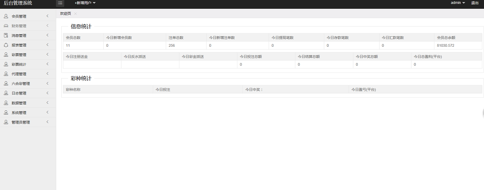Click the 退出 logout link
This screenshot has width=484, height=190.
(475, 3)
